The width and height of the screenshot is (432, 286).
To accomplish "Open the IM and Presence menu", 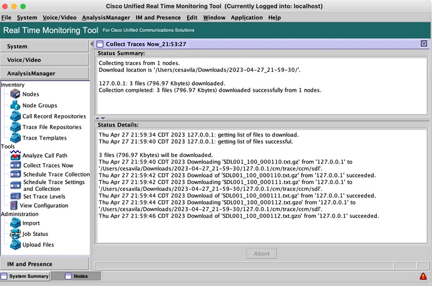I will (x=158, y=18).
